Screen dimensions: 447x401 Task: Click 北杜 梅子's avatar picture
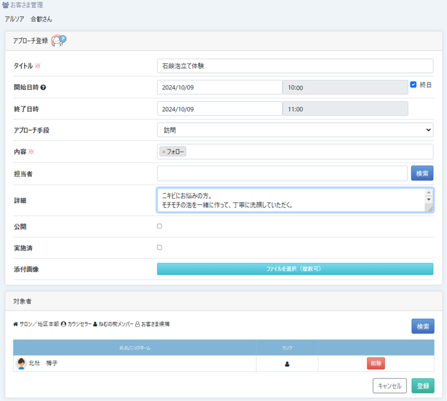coord(21,364)
